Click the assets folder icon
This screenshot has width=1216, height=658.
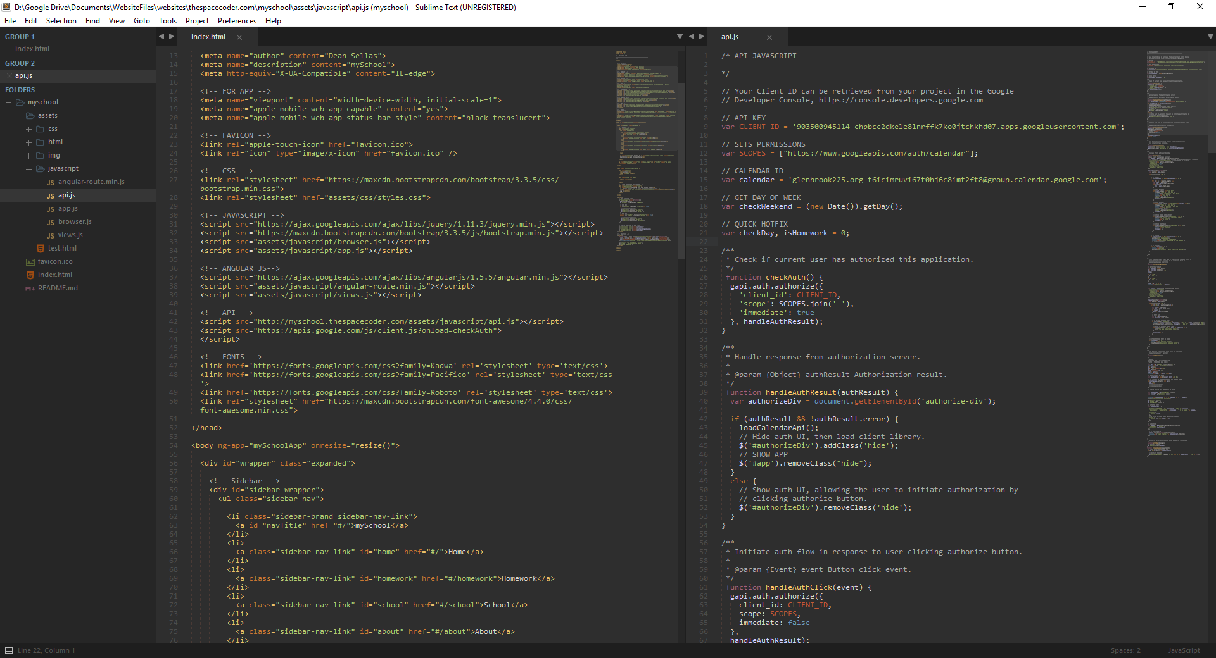30,115
